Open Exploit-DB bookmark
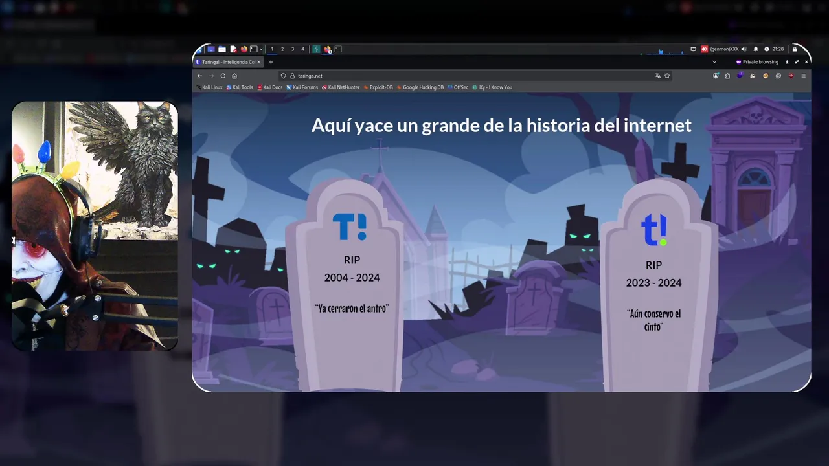Screen dimensions: 829x466 tap(378, 87)
